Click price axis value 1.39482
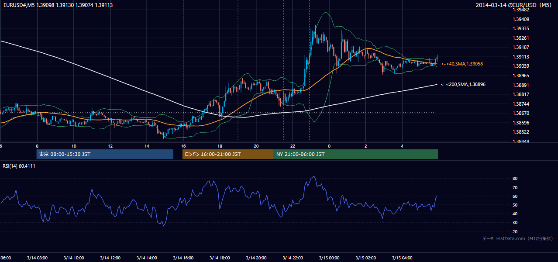The image size is (558, 262). click(521, 10)
